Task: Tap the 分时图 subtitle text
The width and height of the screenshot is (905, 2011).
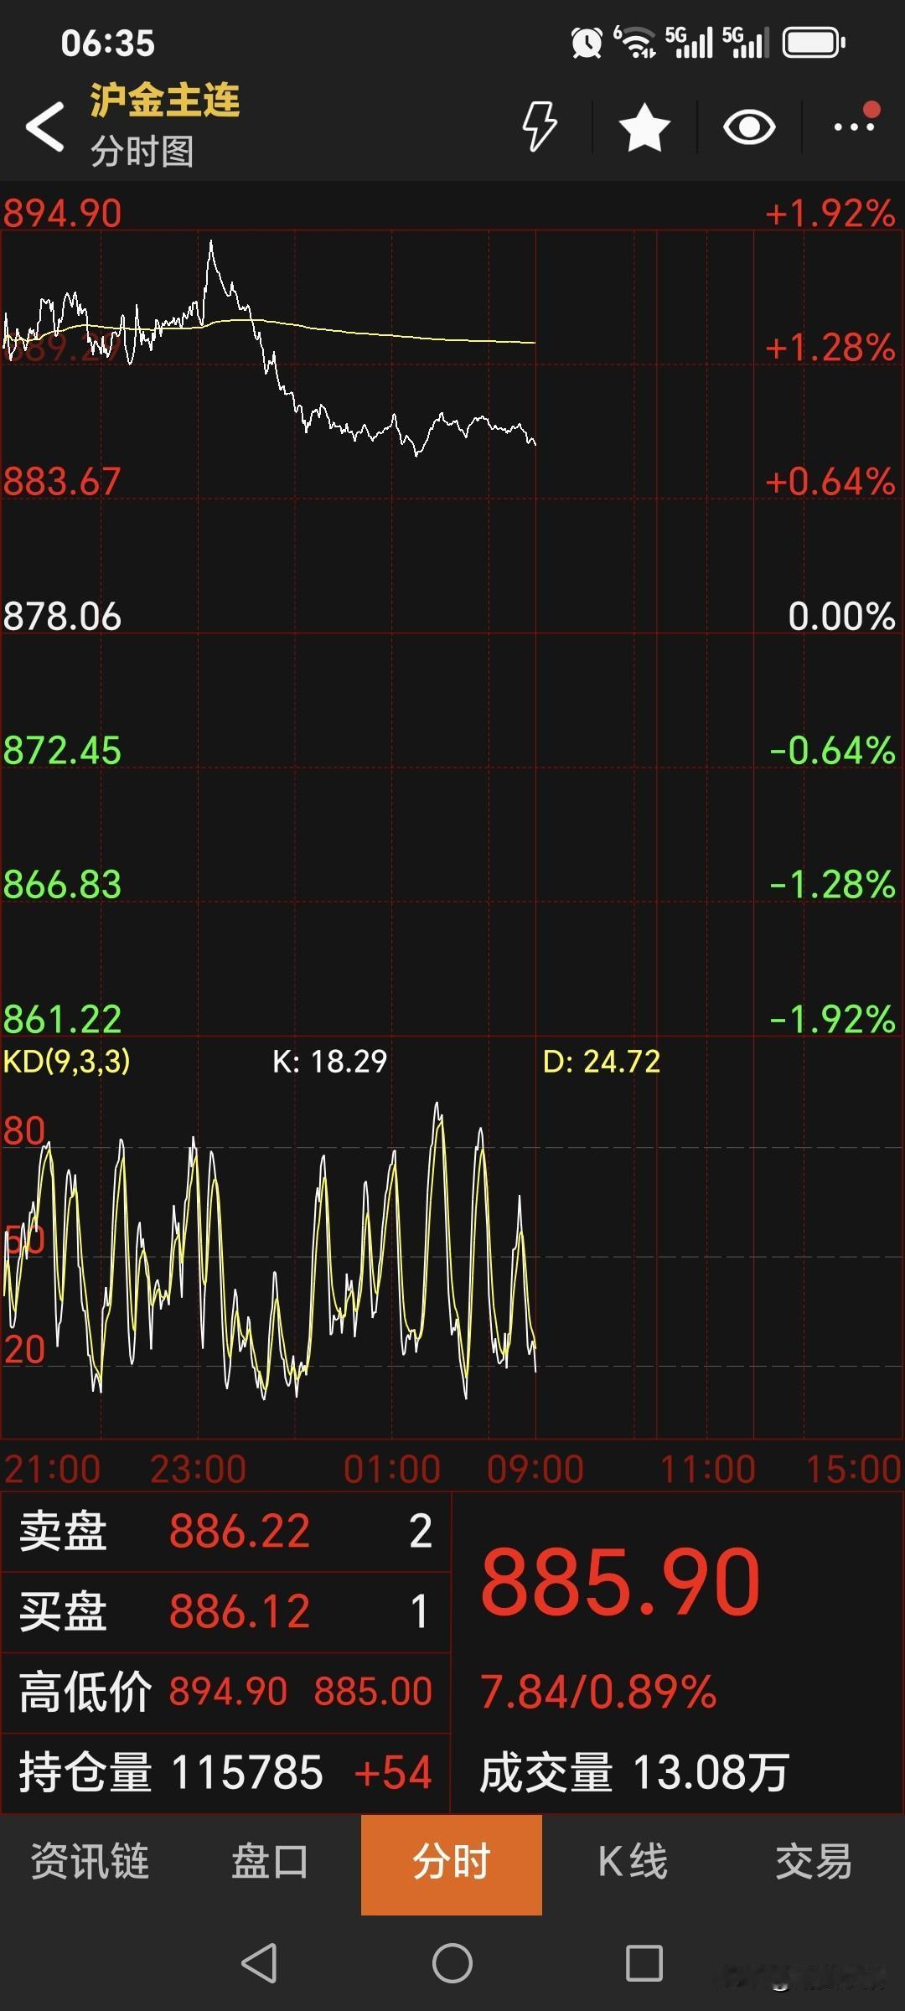Action: pyautogui.click(x=142, y=152)
